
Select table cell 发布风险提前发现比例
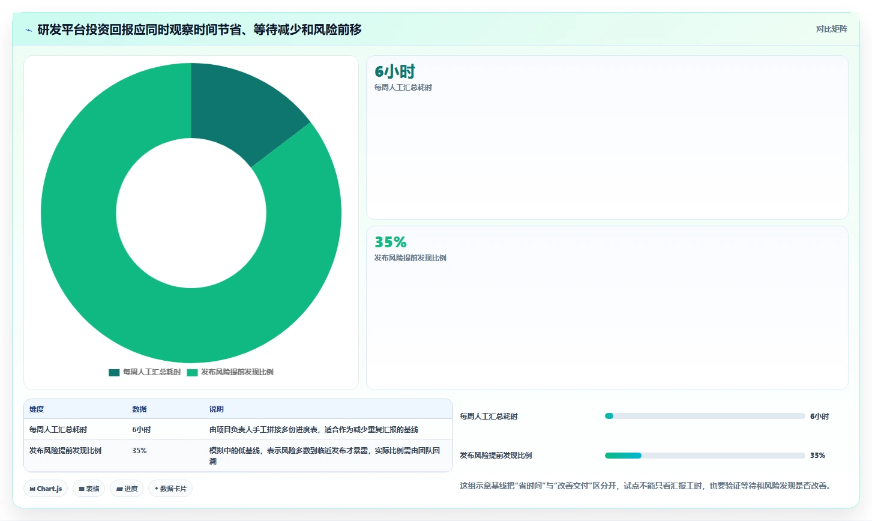pos(65,451)
